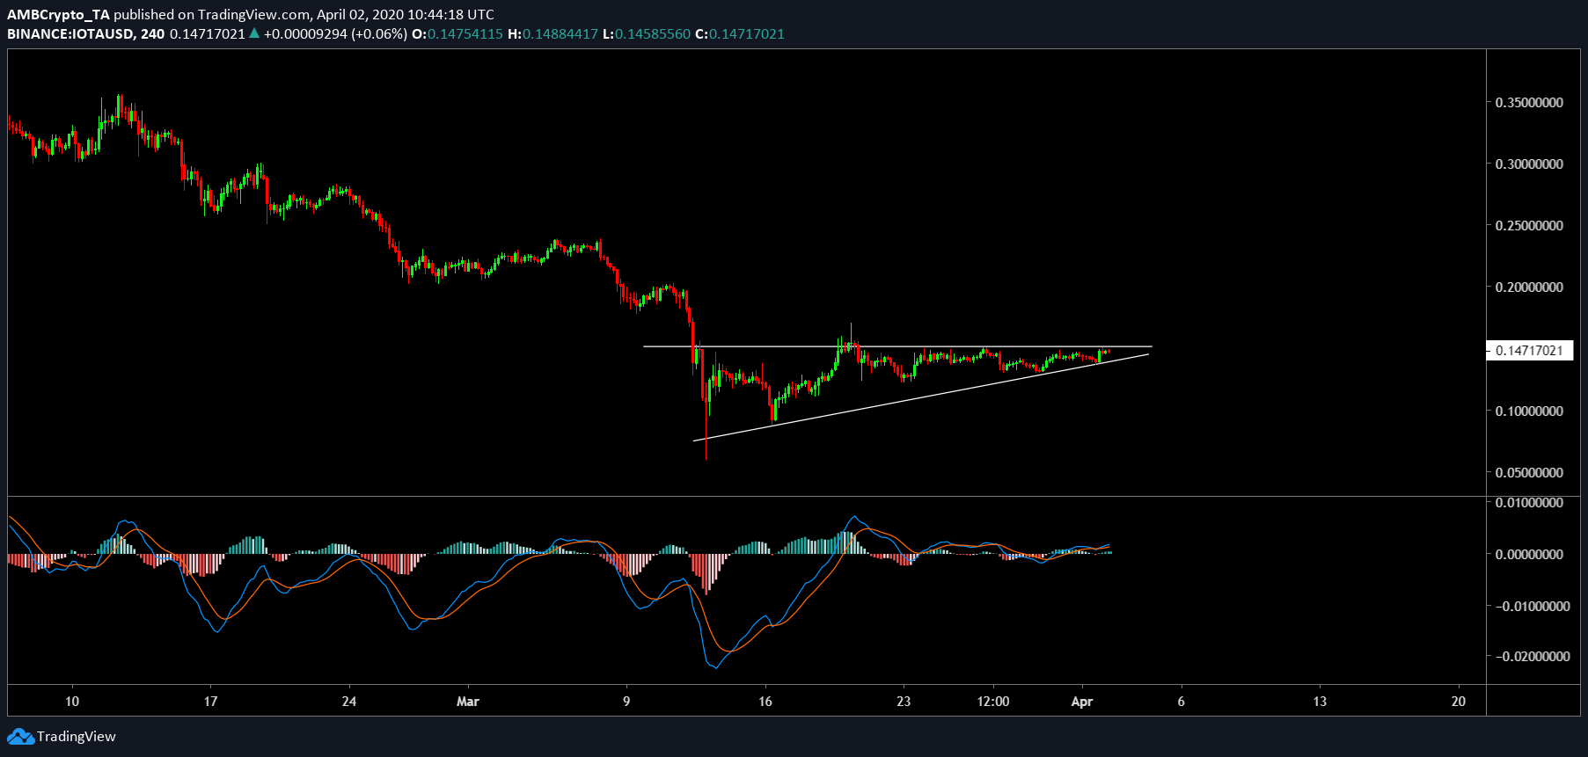This screenshot has height=757, width=1588.
Task: Click the current price tag 0.14717021 on axis
Action: coord(1529,350)
